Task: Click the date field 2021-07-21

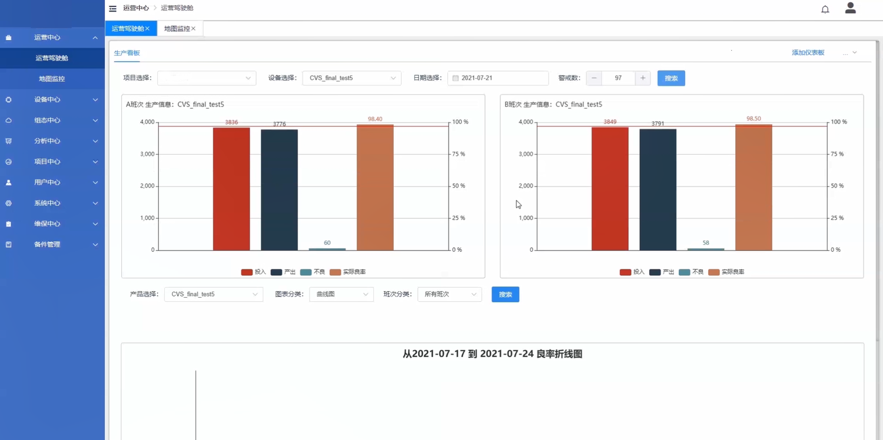Action: tap(498, 78)
